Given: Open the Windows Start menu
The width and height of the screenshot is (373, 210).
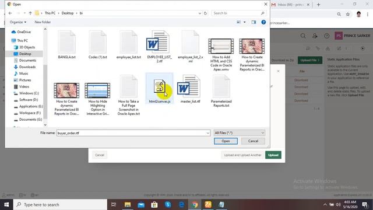Looking at the screenshot, I should pyautogui.click(x=6, y=205).
